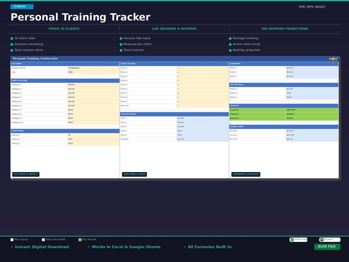Click the Total 1 summary value
Viewport: 349px width, 262px height.
click(x=312, y=68)
